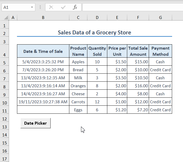Screen dimensions: 183x162
Task: Select the Apples product cell
Action: pos(78,62)
